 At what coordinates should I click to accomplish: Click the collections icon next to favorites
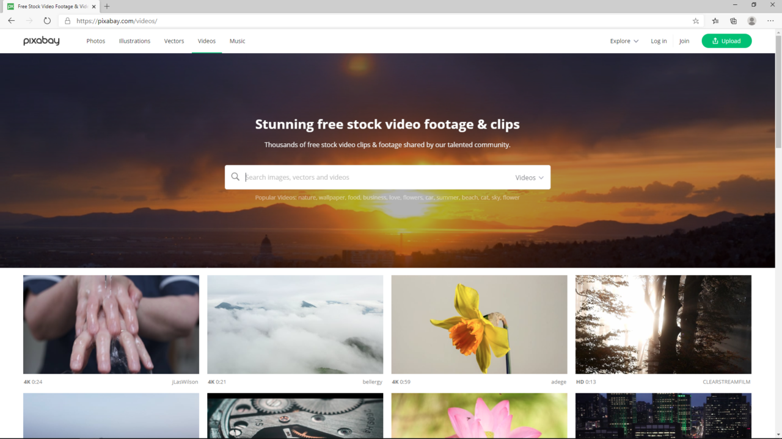pyautogui.click(x=733, y=20)
